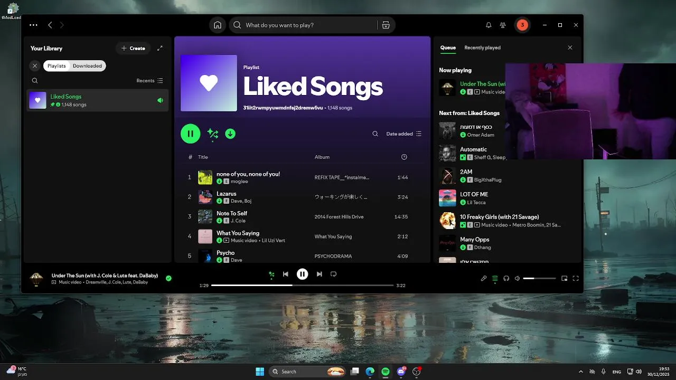The width and height of the screenshot is (676, 380).
Task: Show hidden system tray icons chevron
Action: coord(581,372)
